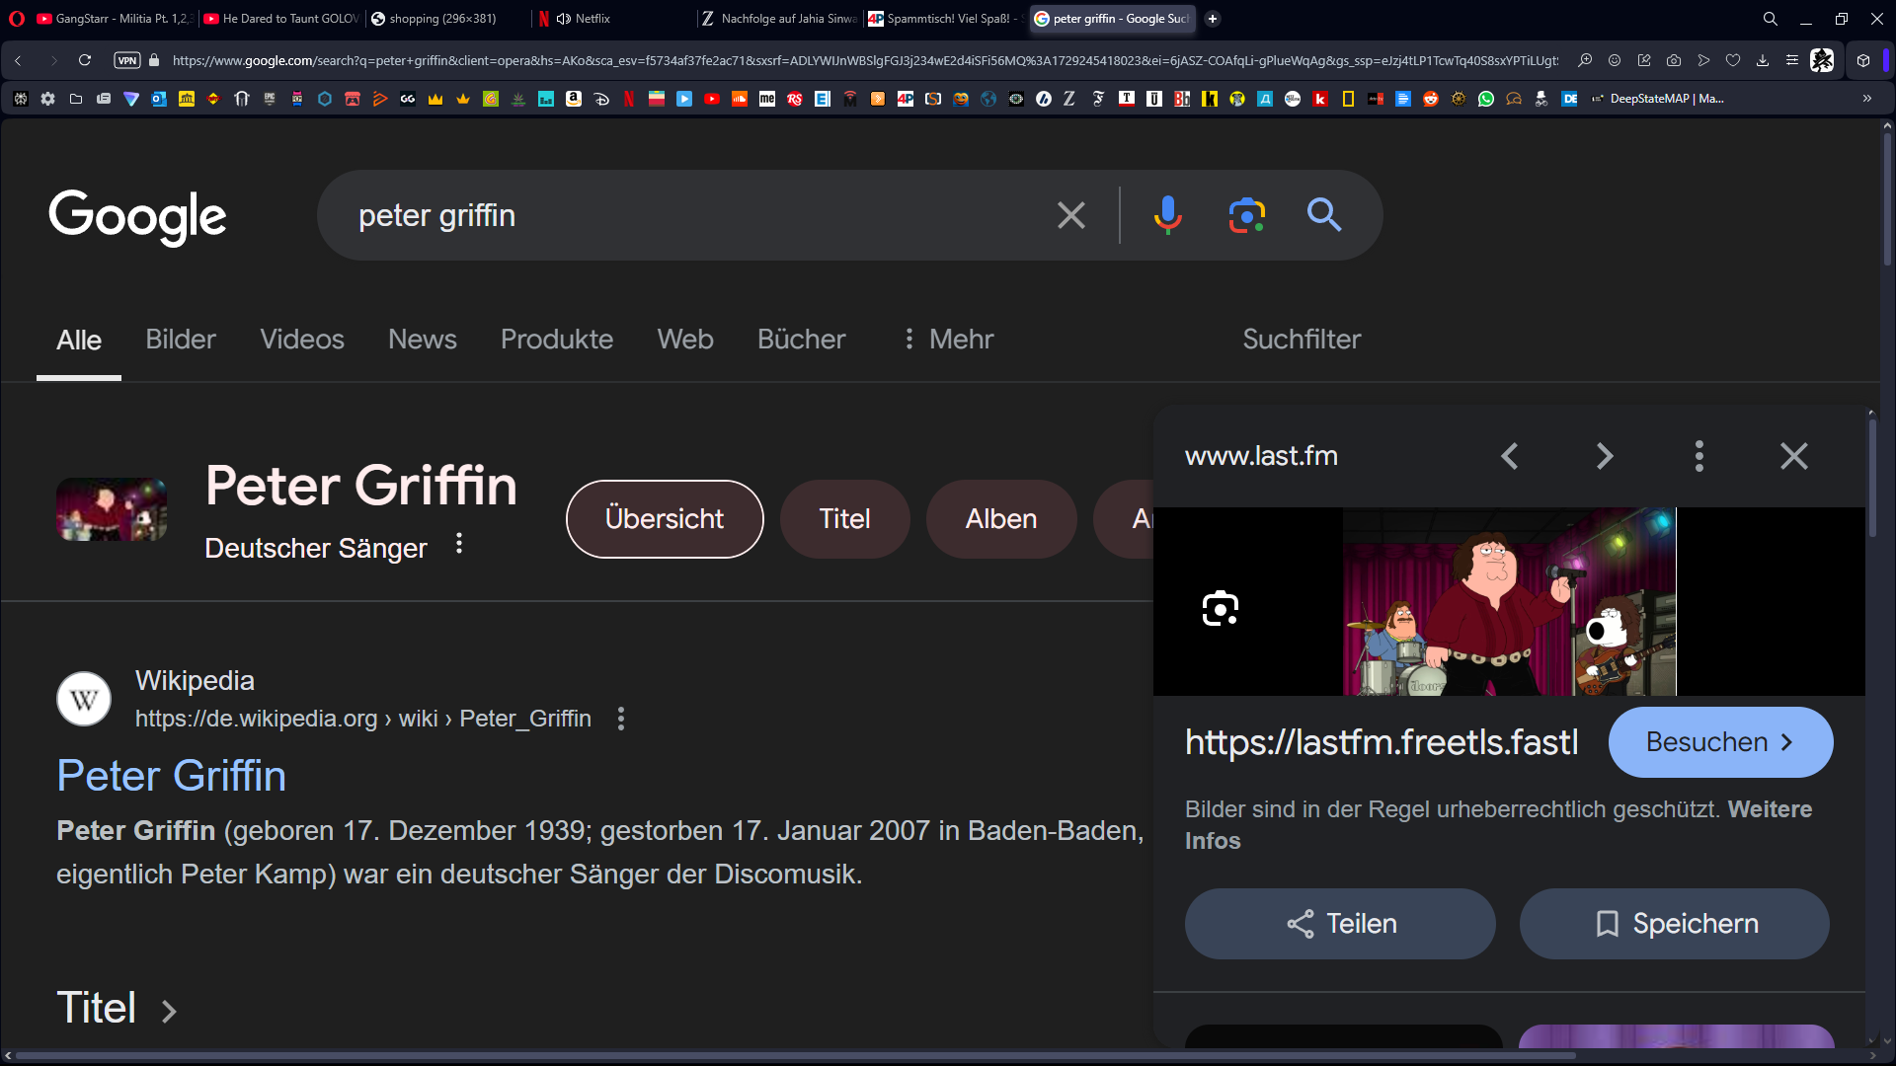Start voice search with the microphone
Image resolution: width=1896 pixels, height=1066 pixels.
pyautogui.click(x=1167, y=215)
